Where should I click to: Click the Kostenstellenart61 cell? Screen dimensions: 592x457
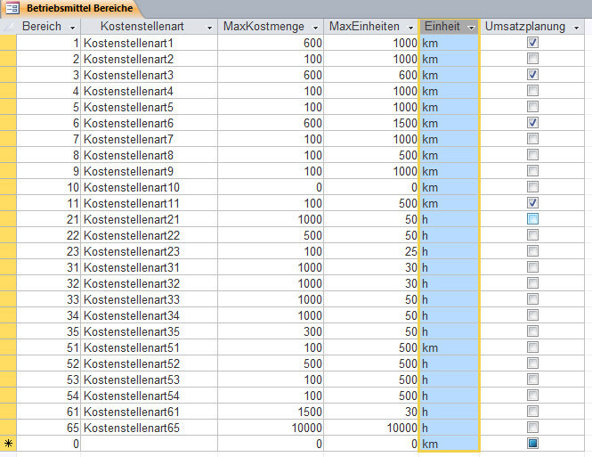point(150,412)
